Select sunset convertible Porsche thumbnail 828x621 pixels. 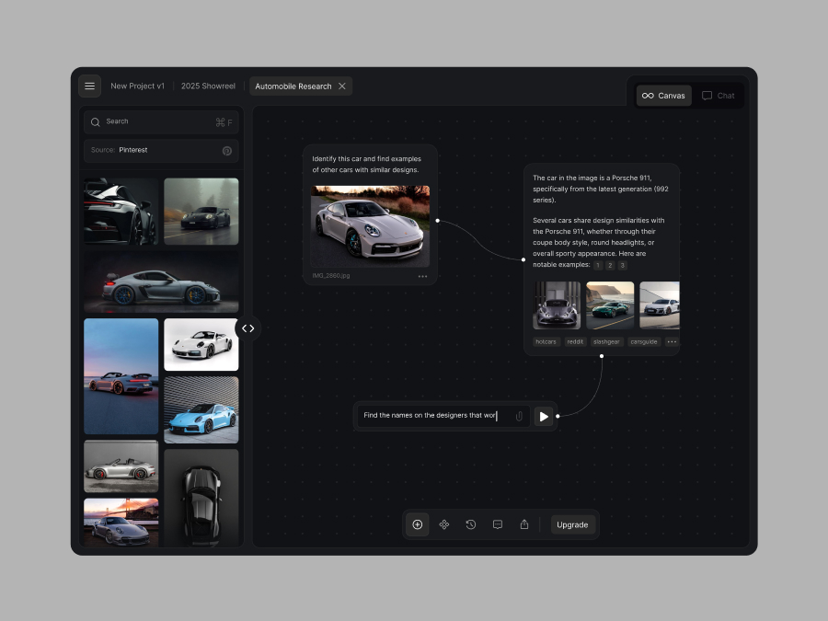(x=121, y=376)
